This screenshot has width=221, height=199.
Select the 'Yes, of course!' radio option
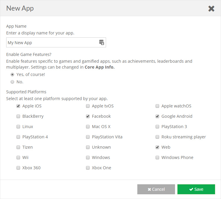coord(12,74)
